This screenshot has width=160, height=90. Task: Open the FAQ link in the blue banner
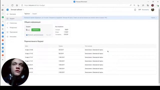tap(106, 18)
